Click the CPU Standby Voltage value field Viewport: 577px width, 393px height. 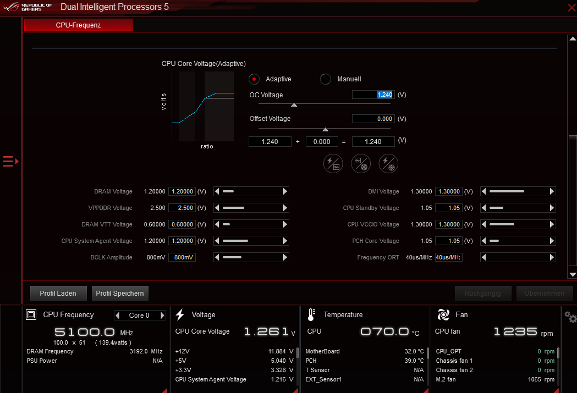tap(449, 208)
